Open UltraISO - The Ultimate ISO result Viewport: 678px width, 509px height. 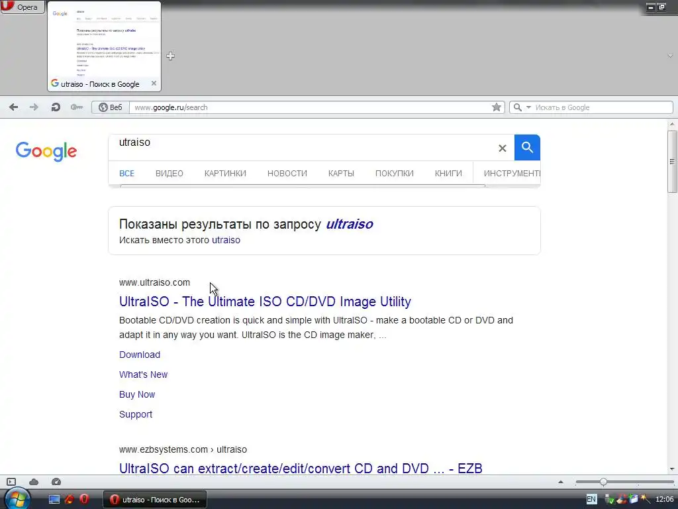pos(265,302)
